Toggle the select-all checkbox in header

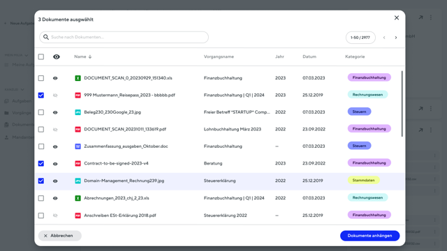[41, 56]
